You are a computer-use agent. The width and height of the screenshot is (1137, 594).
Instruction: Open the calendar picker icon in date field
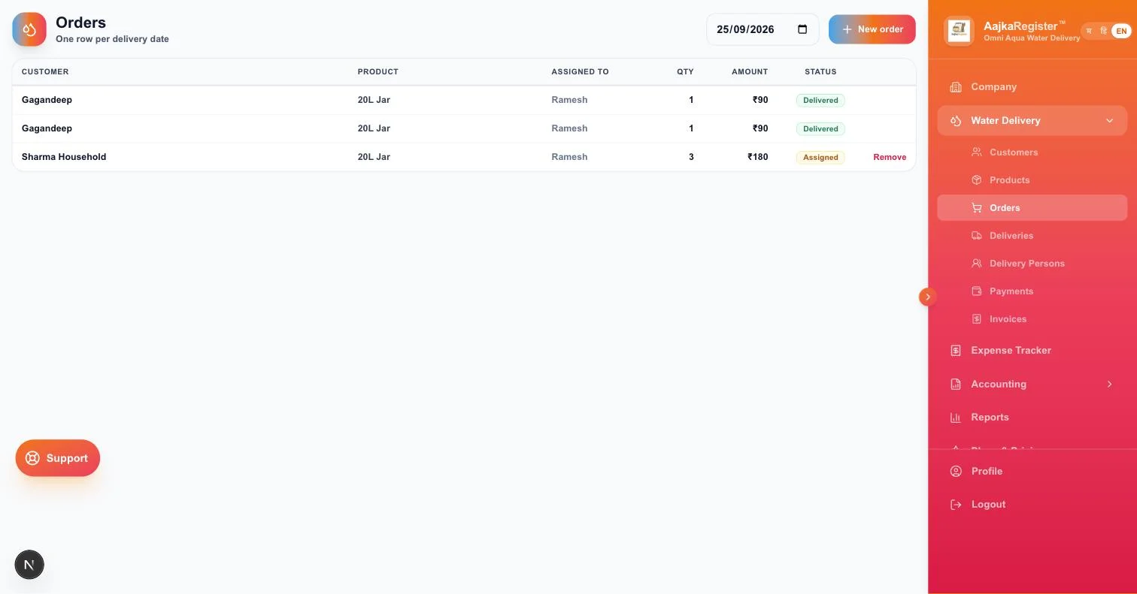click(x=802, y=29)
